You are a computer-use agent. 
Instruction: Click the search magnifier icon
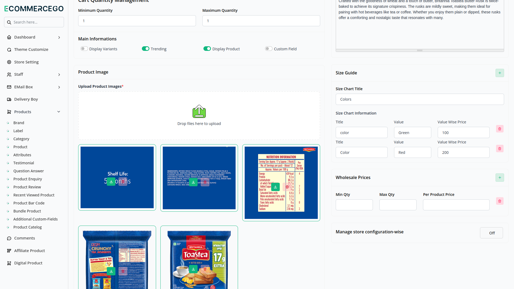(x=9, y=22)
